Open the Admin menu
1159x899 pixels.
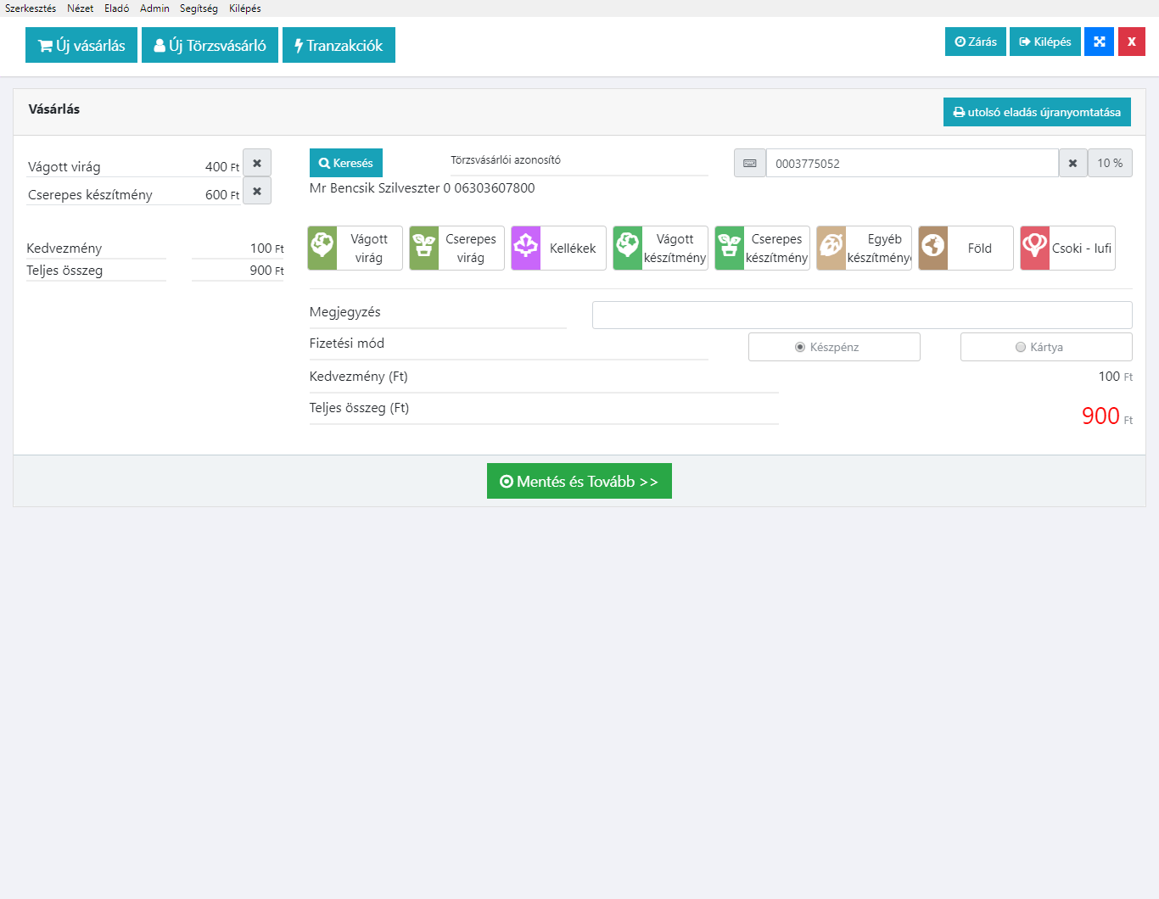[154, 8]
